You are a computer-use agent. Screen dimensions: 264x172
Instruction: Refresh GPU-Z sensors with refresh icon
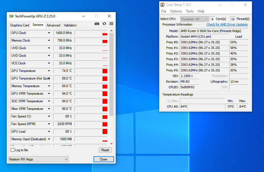[104, 24]
